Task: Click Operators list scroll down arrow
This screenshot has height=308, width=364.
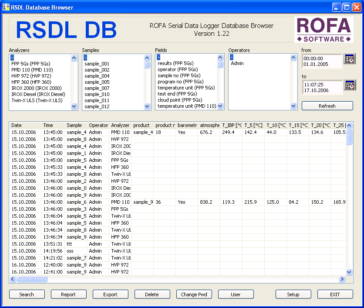Action: click(x=293, y=106)
